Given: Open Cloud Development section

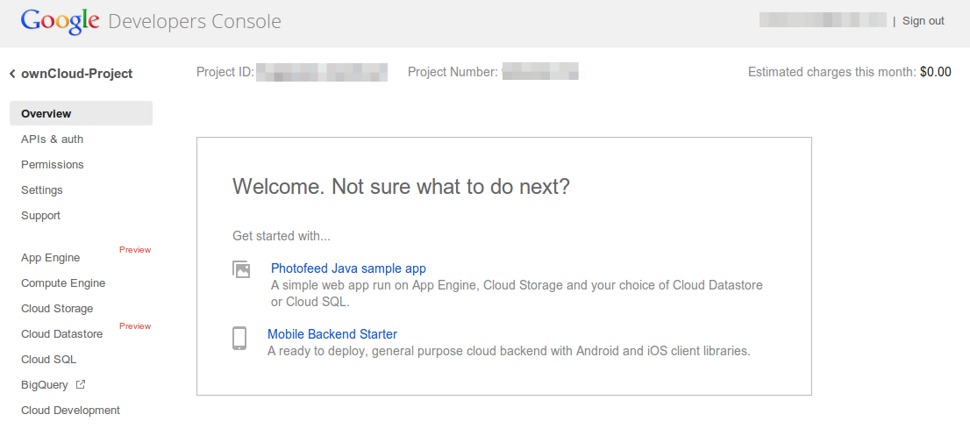Looking at the screenshot, I should pyautogui.click(x=70, y=410).
